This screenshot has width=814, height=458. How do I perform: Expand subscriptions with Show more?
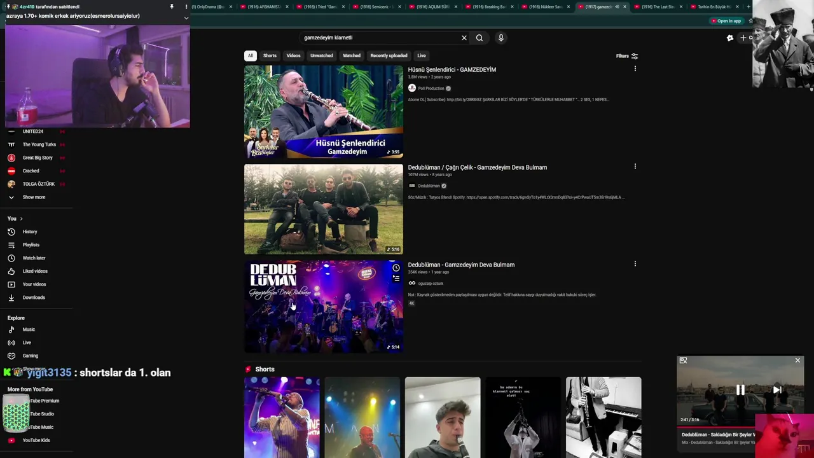[34, 197]
